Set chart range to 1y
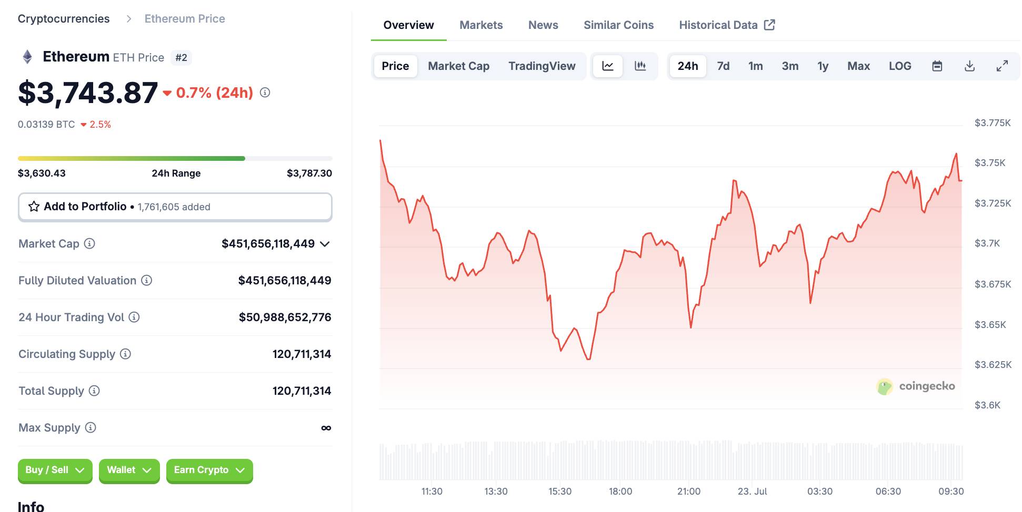 point(823,66)
